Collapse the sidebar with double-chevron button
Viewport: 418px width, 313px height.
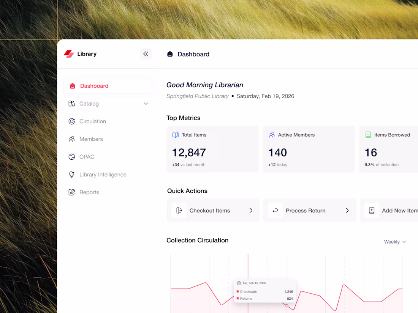(x=146, y=54)
